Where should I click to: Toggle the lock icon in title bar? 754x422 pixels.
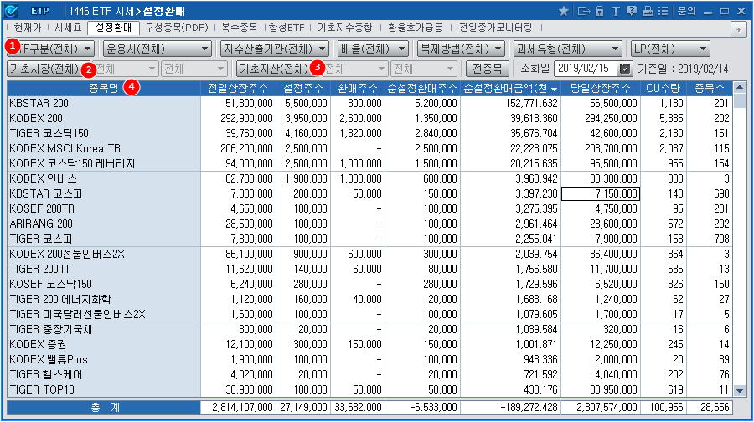pyautogui.click(x=598, y=11)
